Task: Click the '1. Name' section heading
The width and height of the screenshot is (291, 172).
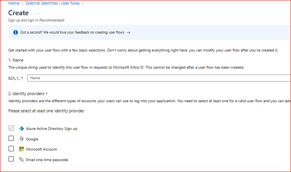Action: click(x=16, y=60)
